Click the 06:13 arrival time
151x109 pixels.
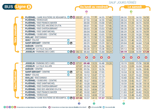click(79, 52)
